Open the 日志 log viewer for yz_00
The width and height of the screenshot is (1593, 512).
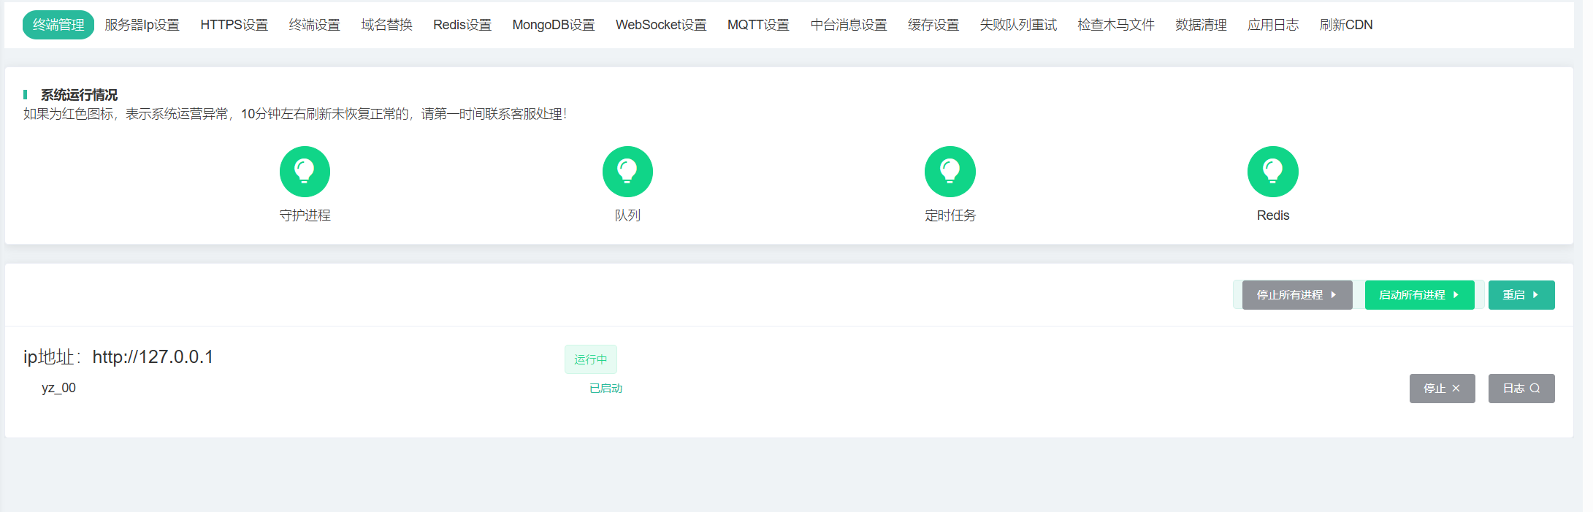pos(1521,389)
